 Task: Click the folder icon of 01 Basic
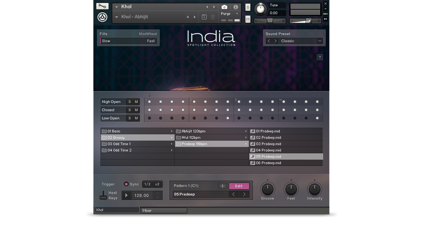pyautogui.click(x=104, y=131)
